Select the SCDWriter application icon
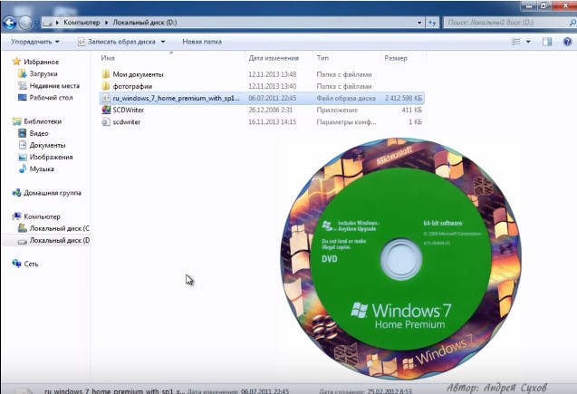 click(x=106, y=110)
